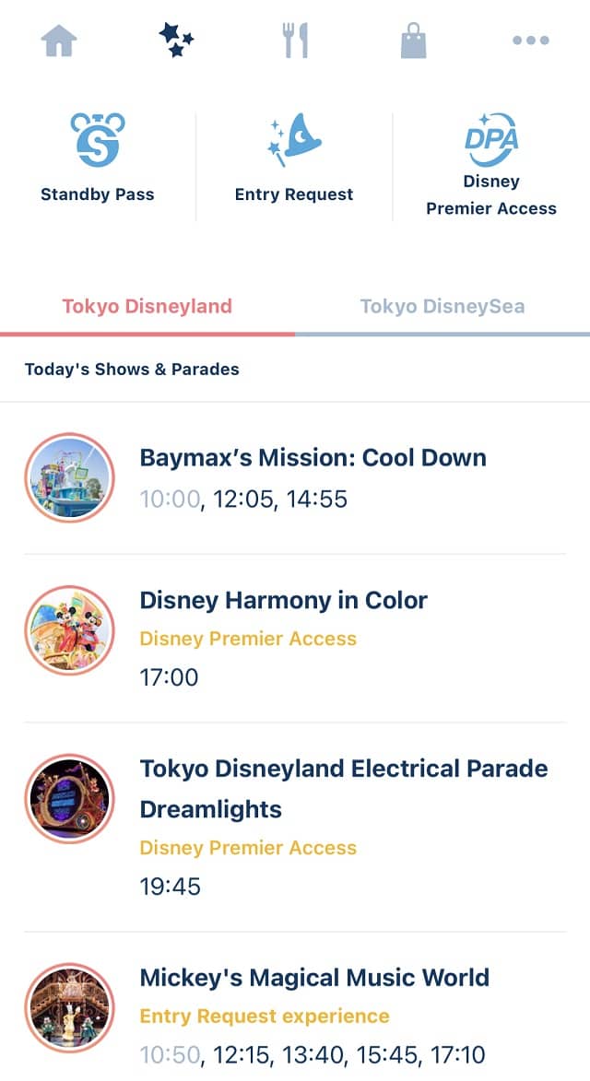Image resolution: width=590 pixels, height=1081 pixels.
Task: Open the attractions stars icon
Action: 176,40
